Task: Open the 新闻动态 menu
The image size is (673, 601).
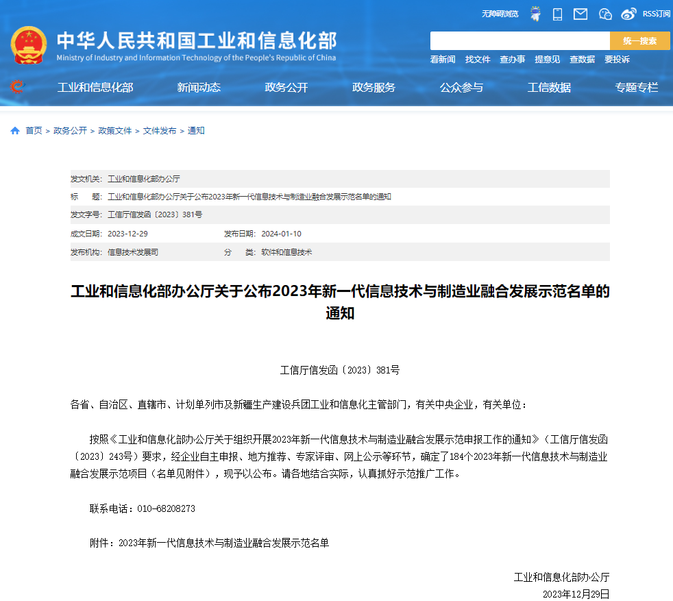Action: (198, 88)
